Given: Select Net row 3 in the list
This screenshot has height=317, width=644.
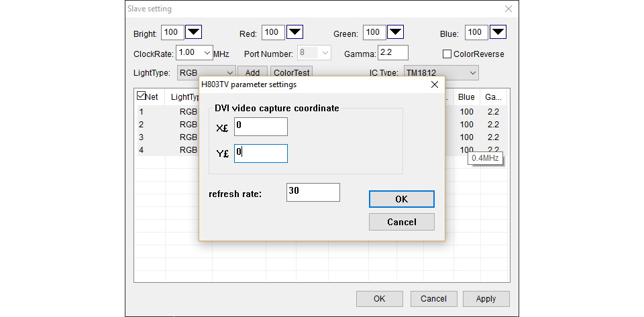Looking at the screenshot, I should [168, 137].
